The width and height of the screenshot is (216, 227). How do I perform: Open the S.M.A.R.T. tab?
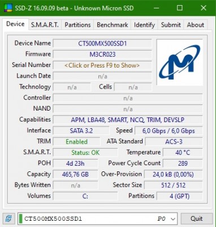[45, 25]
